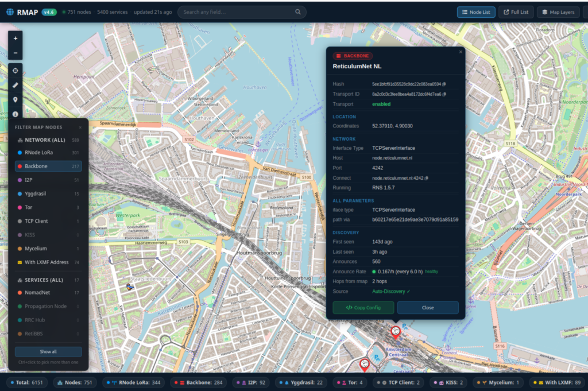Viewport: 588px width, 391px height.
Task: Click the v4.6 version badge
Action: click(x=49, y=12)
